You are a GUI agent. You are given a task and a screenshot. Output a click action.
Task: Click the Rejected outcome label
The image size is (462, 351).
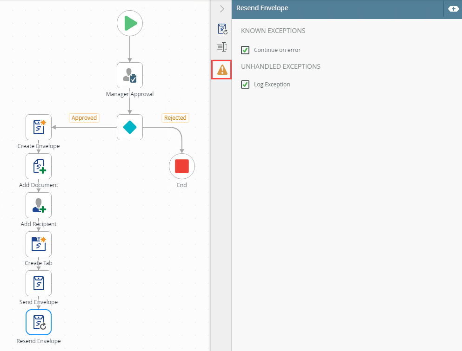(x=175, y=118)
